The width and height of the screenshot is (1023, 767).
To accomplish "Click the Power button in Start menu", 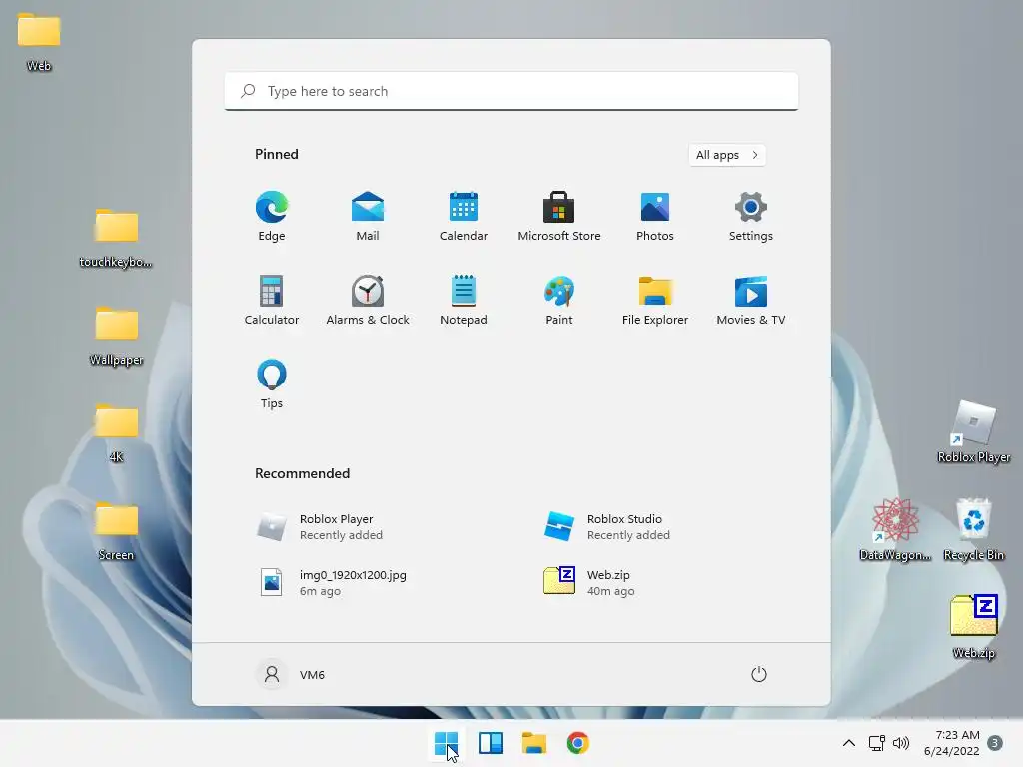I will (759, 674).
